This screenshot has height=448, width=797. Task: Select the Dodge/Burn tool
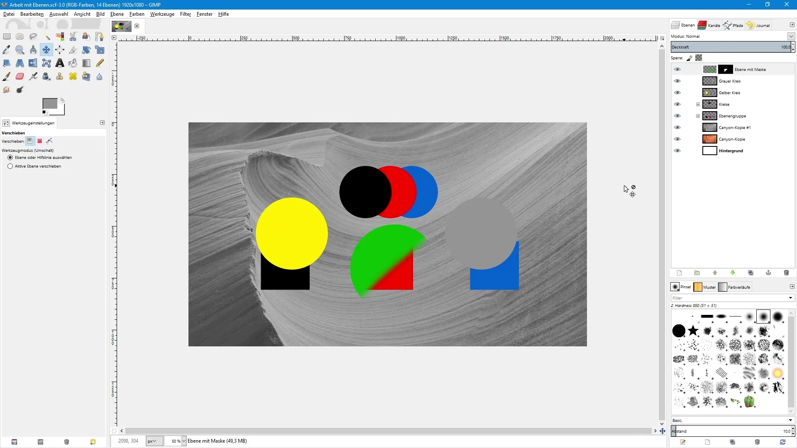click(x=20, y=90)
